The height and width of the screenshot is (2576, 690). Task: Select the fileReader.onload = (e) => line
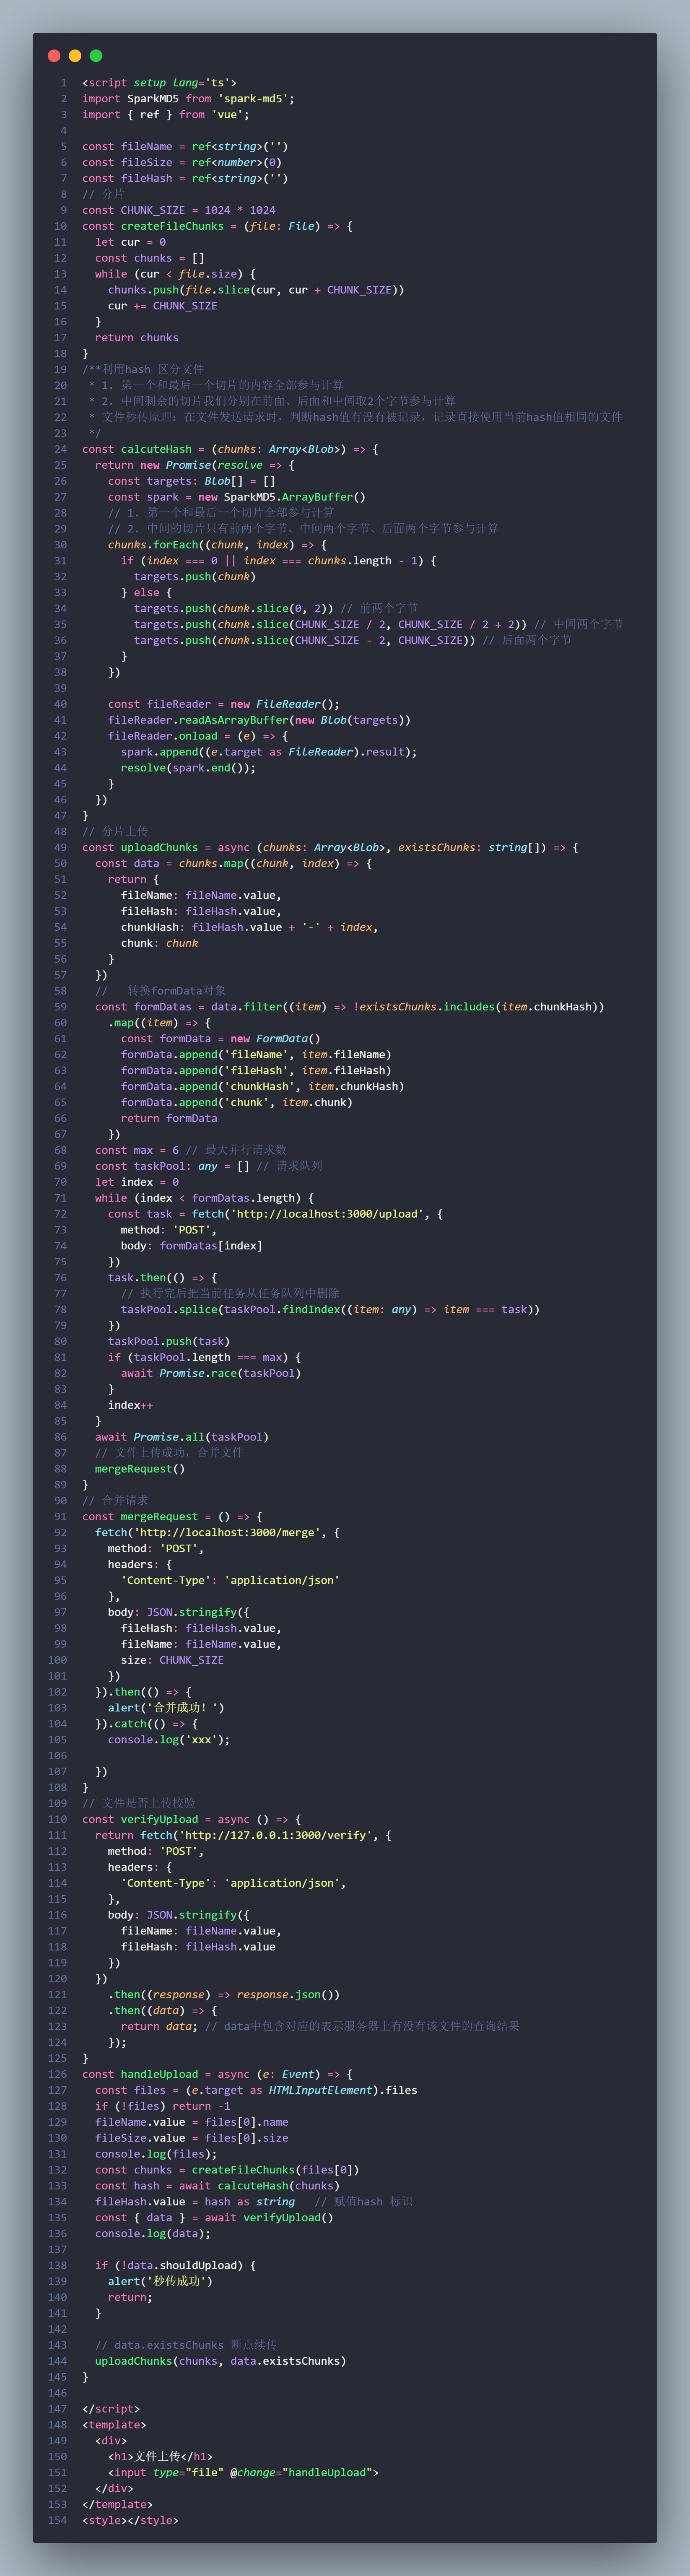coord(198,736)
